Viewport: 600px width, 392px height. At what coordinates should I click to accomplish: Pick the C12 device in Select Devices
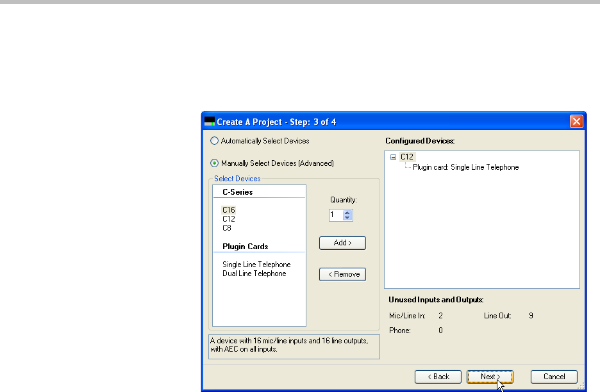click(229, 218)
